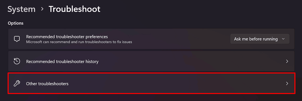Click the Recommended troubleshooter preferences label
This screenshot has height=101, width=302.
[67, 37]
